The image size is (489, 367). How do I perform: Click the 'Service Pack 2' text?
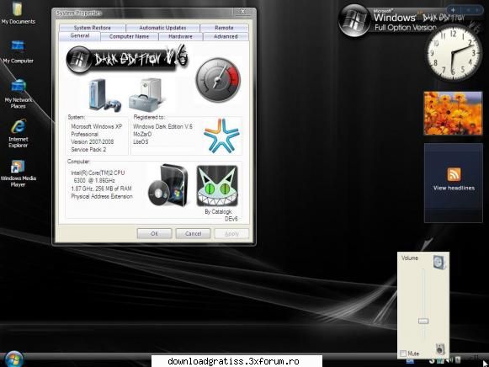click(x=88, y=150)
